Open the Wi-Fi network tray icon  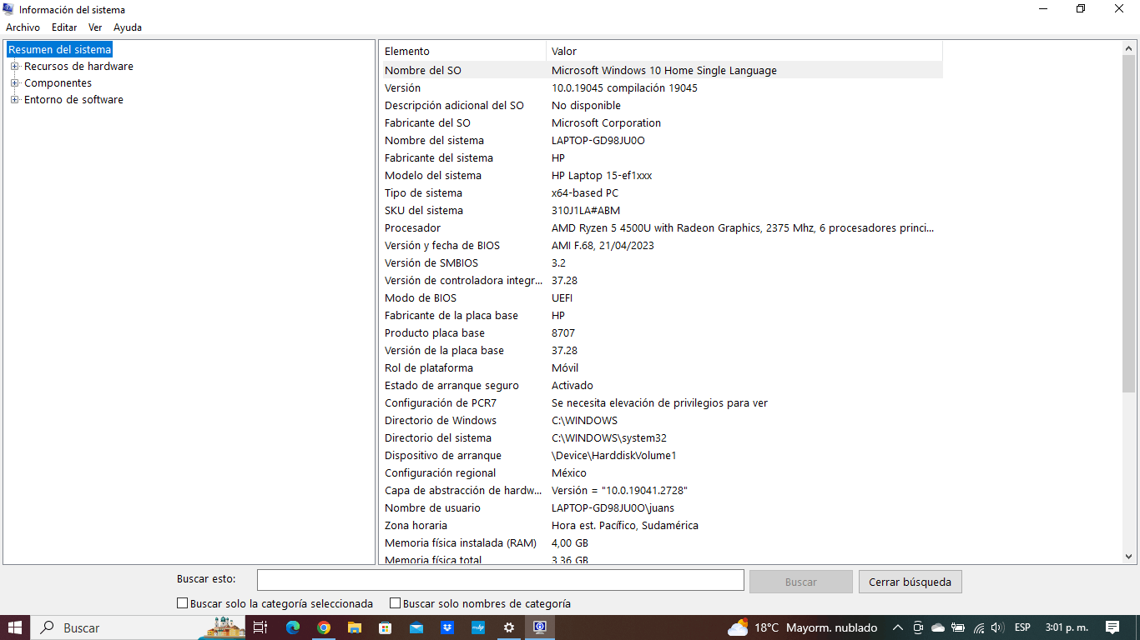coord(978,627)
